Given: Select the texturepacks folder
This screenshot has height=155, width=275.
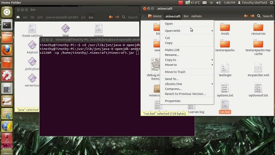Looking at the screenshot, I should [225, 46].
